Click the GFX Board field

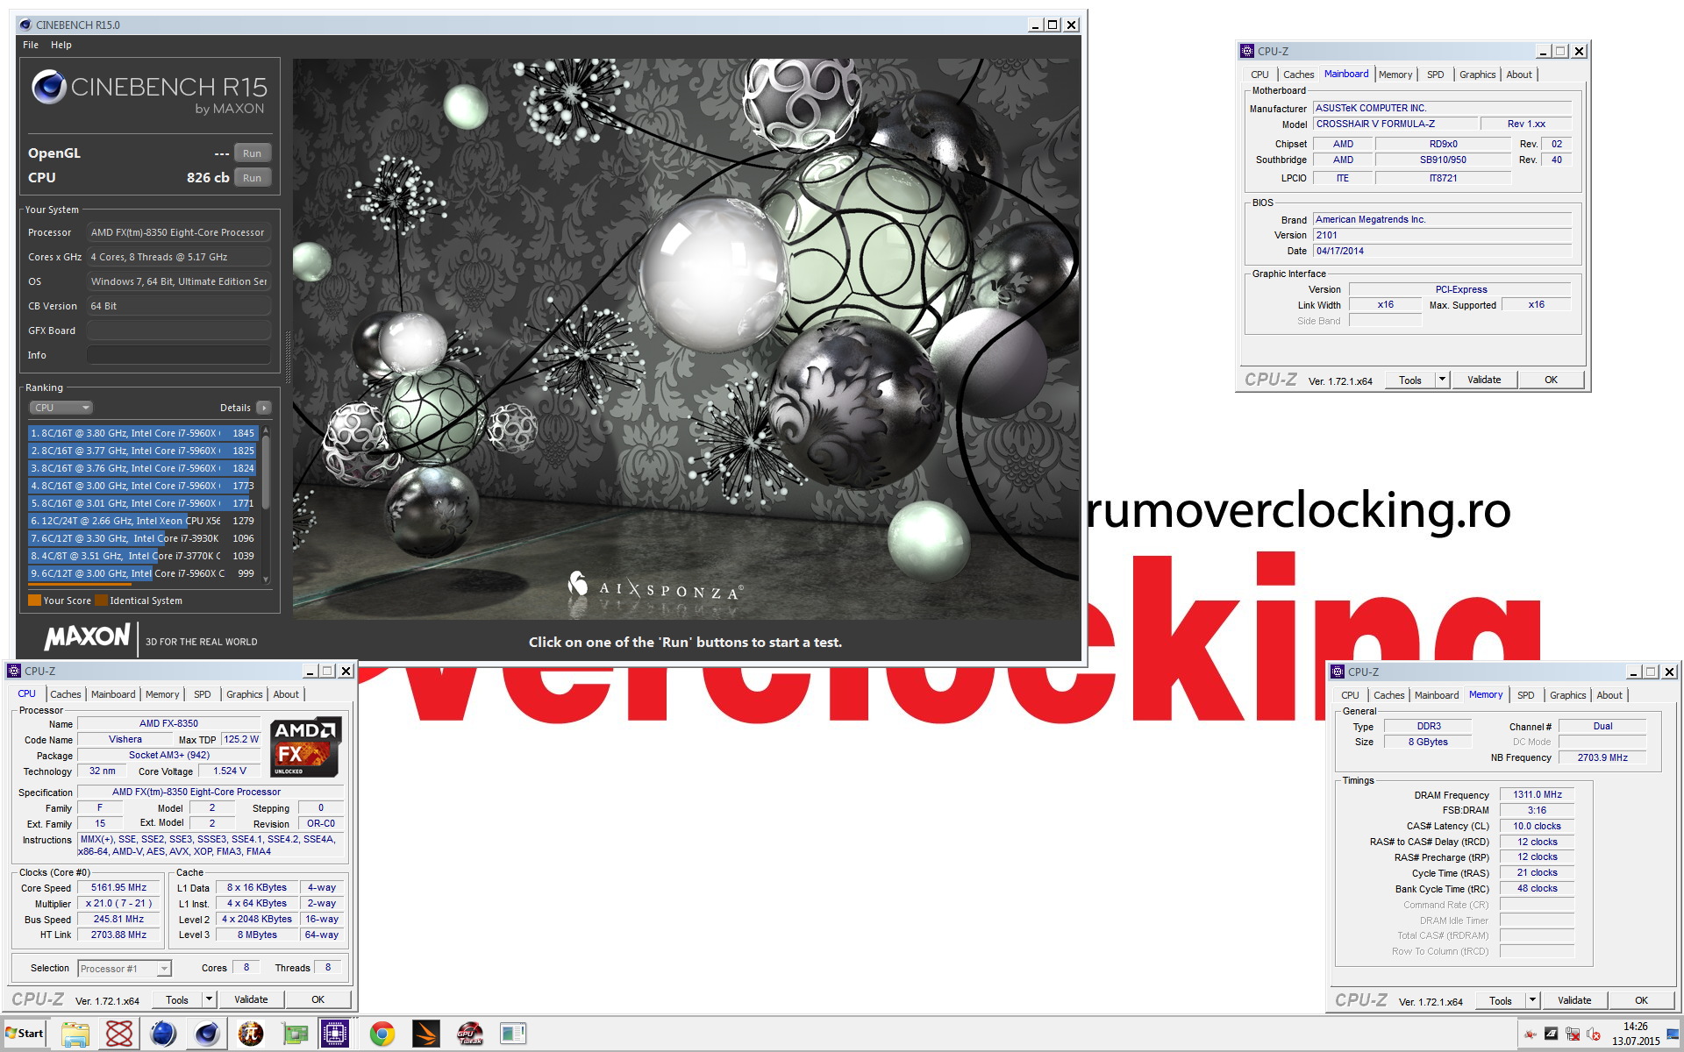point(178,331)
